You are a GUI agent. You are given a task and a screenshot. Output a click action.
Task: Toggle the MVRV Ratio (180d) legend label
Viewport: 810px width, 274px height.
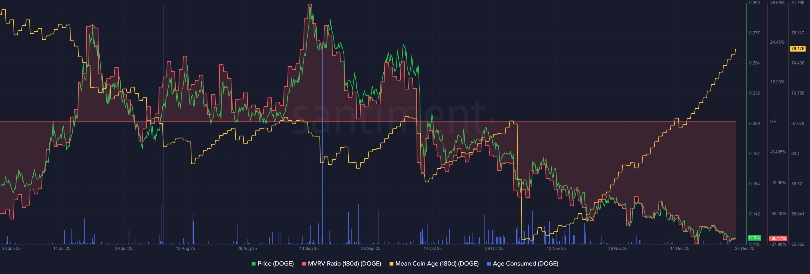tap(344, 264)
